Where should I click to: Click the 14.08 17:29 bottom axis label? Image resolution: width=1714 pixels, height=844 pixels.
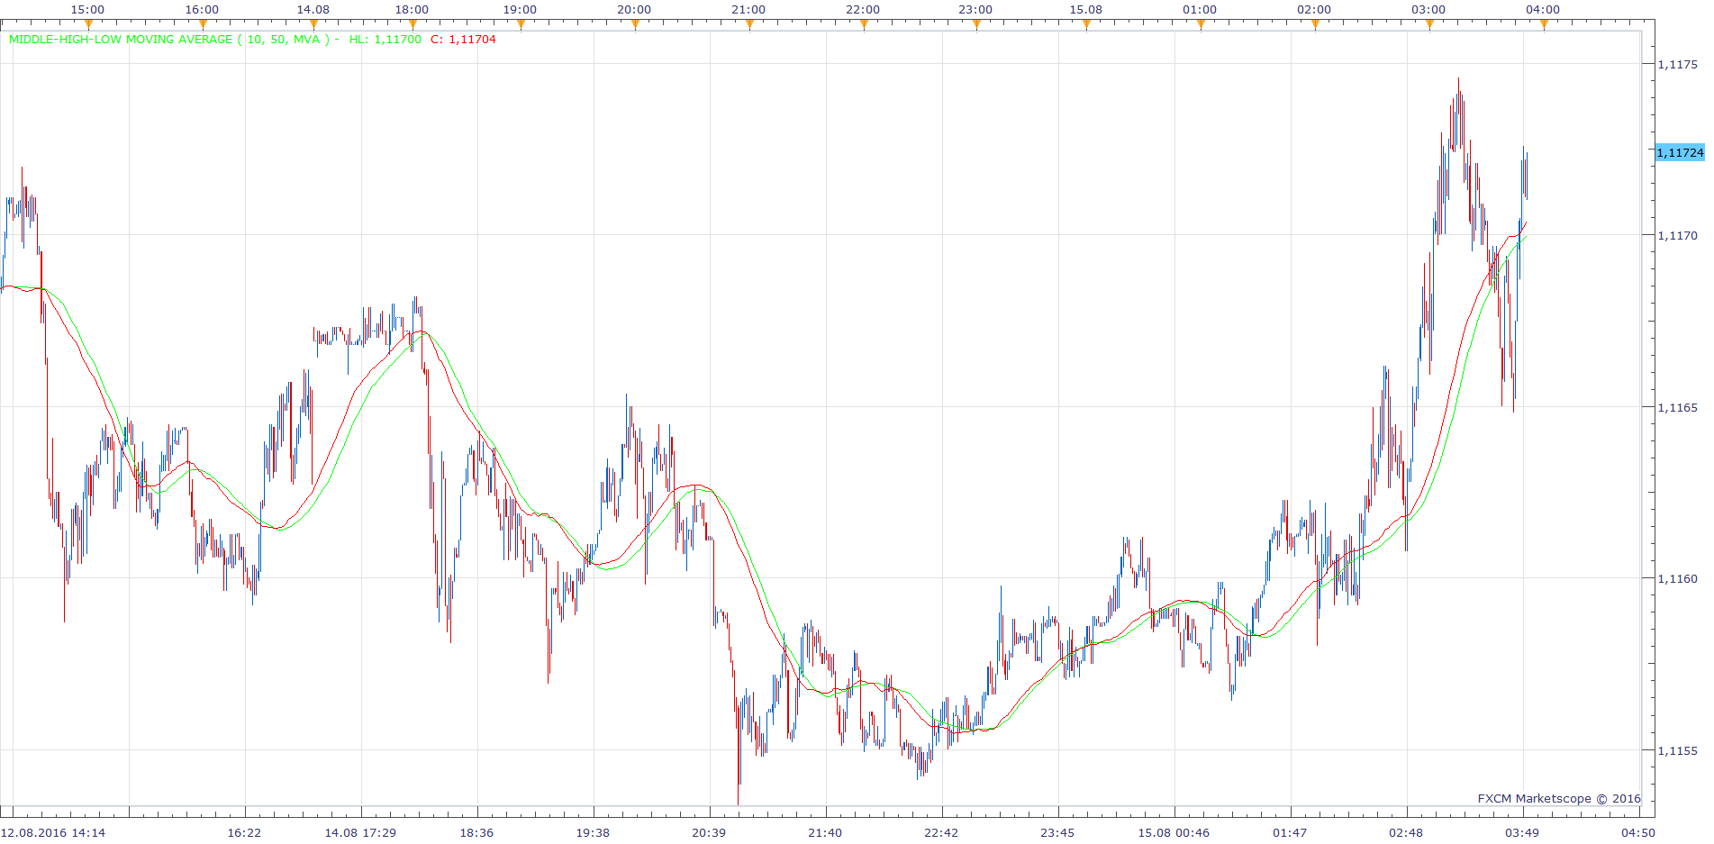pos(360,832)
